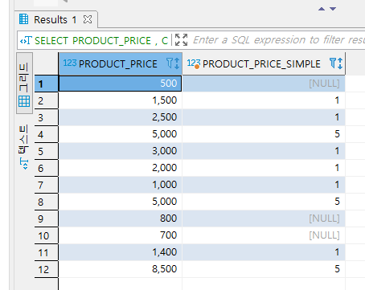Click PRODUCT_PRICE_SIMPLE value 1 in row 2
This screenshot has width=365, height=290.
[264, 100]
